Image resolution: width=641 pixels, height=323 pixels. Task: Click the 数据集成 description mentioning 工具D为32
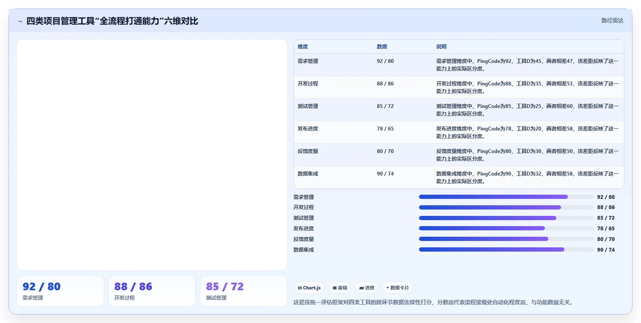tap(527, 178)
